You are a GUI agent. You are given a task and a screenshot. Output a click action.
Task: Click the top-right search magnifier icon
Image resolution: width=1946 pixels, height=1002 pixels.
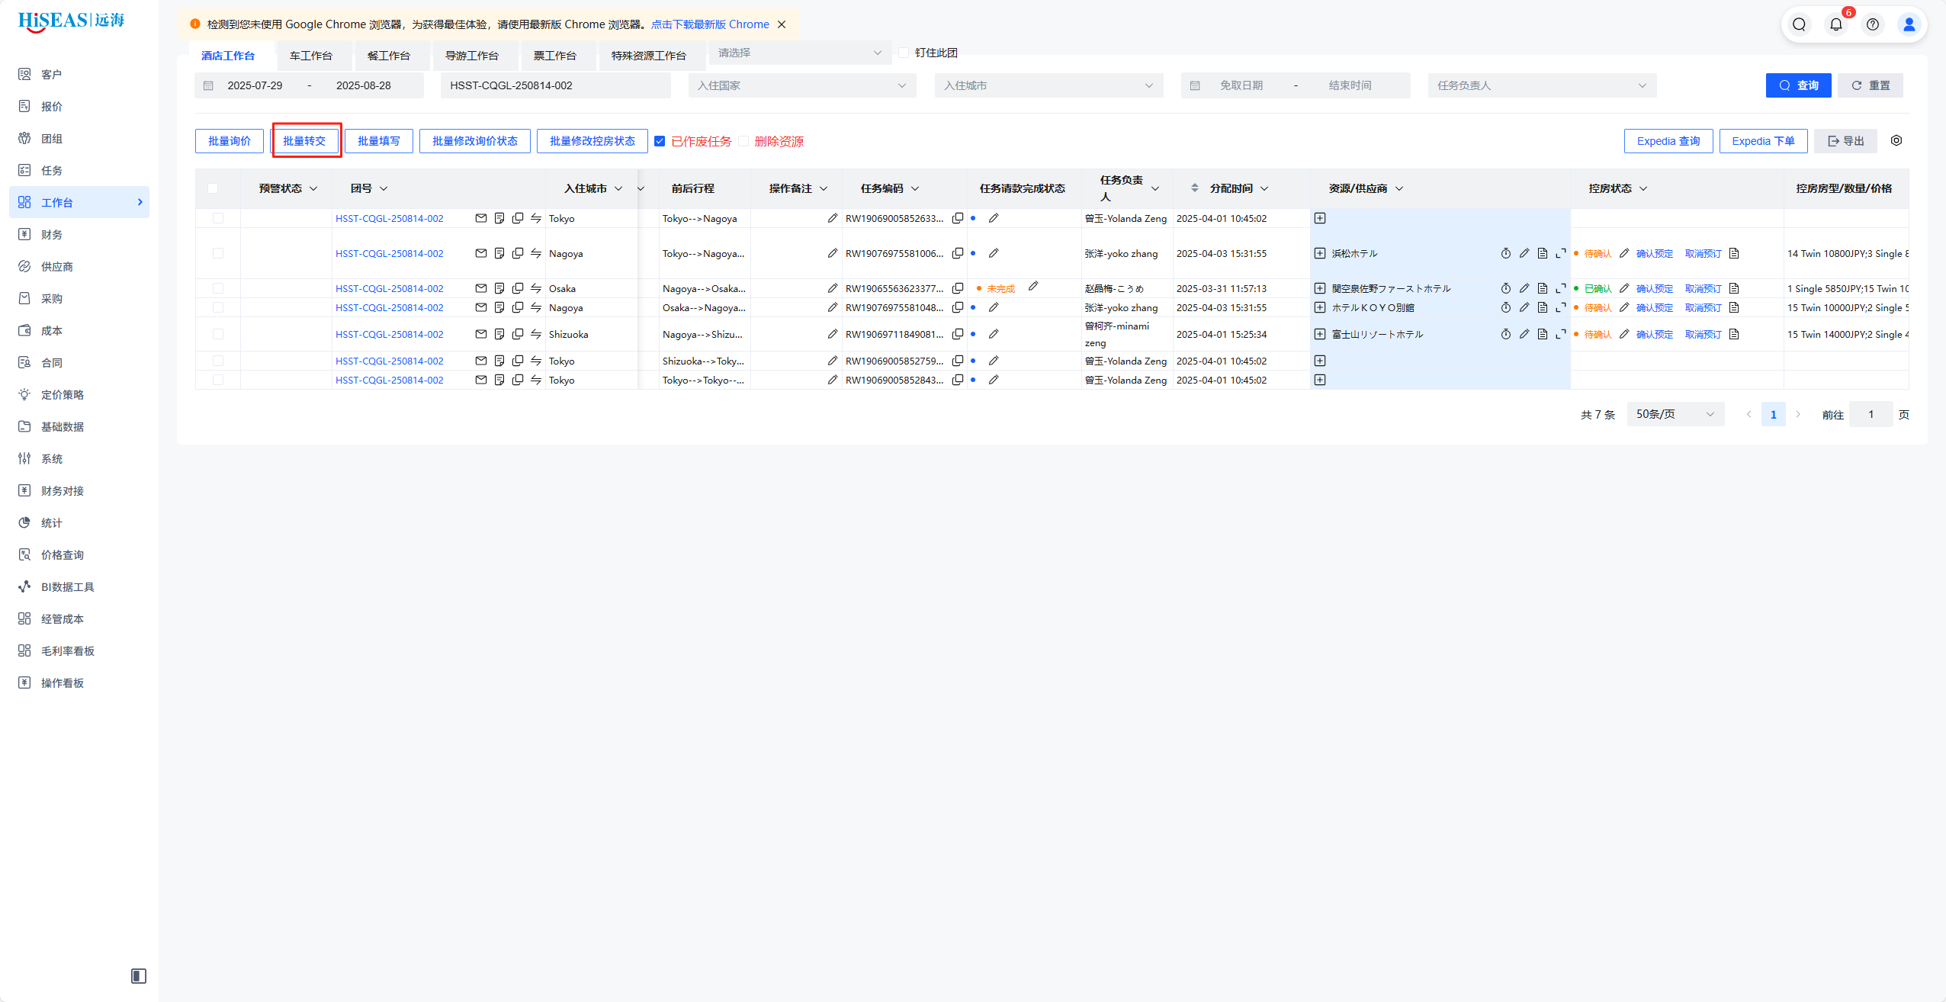tap(1799, 24)
